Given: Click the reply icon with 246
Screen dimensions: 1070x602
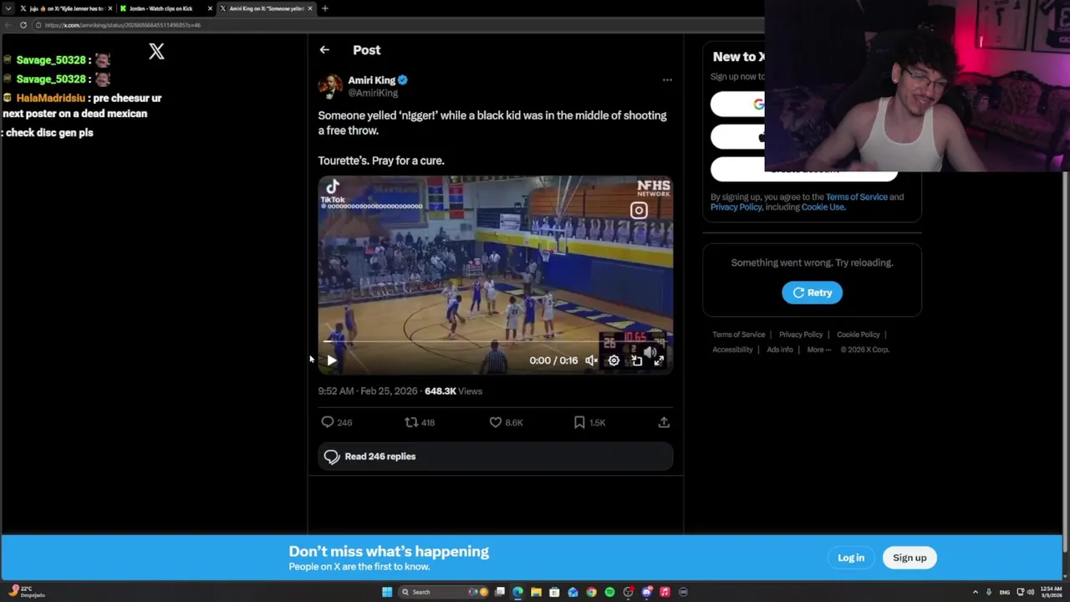Looking at the screenshot, I should [x=336, y=422].
